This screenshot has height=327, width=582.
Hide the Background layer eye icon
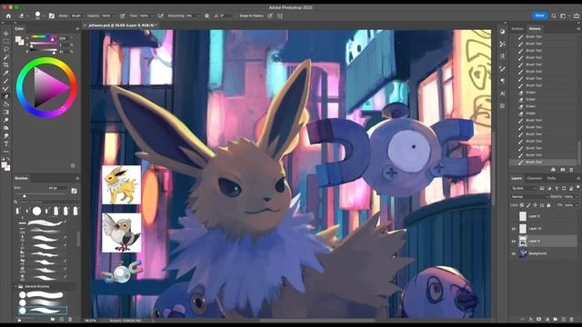pyautogui.click(x=514, y=253)
